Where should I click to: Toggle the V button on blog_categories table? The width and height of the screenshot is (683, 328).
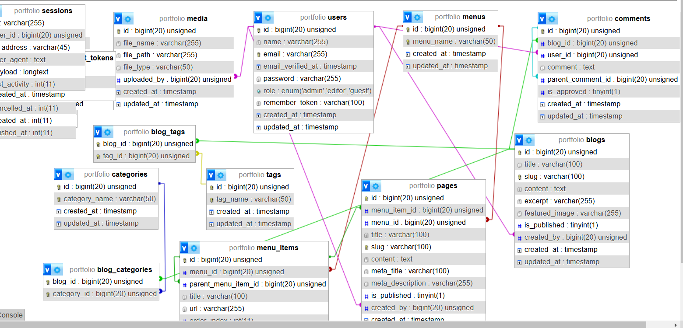click(x=48, y=270)
